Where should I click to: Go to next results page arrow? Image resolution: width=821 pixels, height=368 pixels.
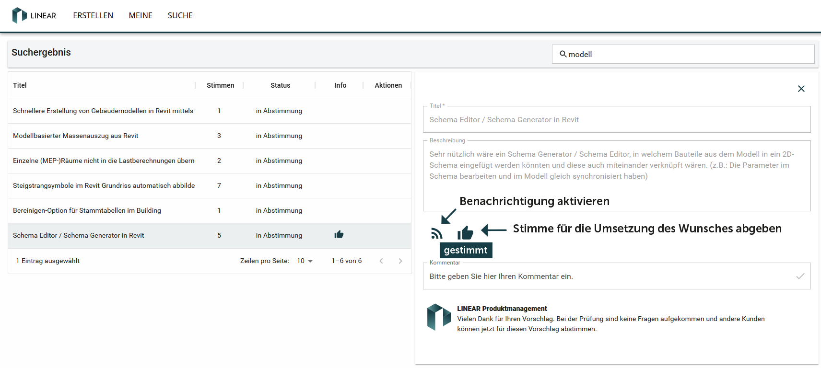[400, 261]
